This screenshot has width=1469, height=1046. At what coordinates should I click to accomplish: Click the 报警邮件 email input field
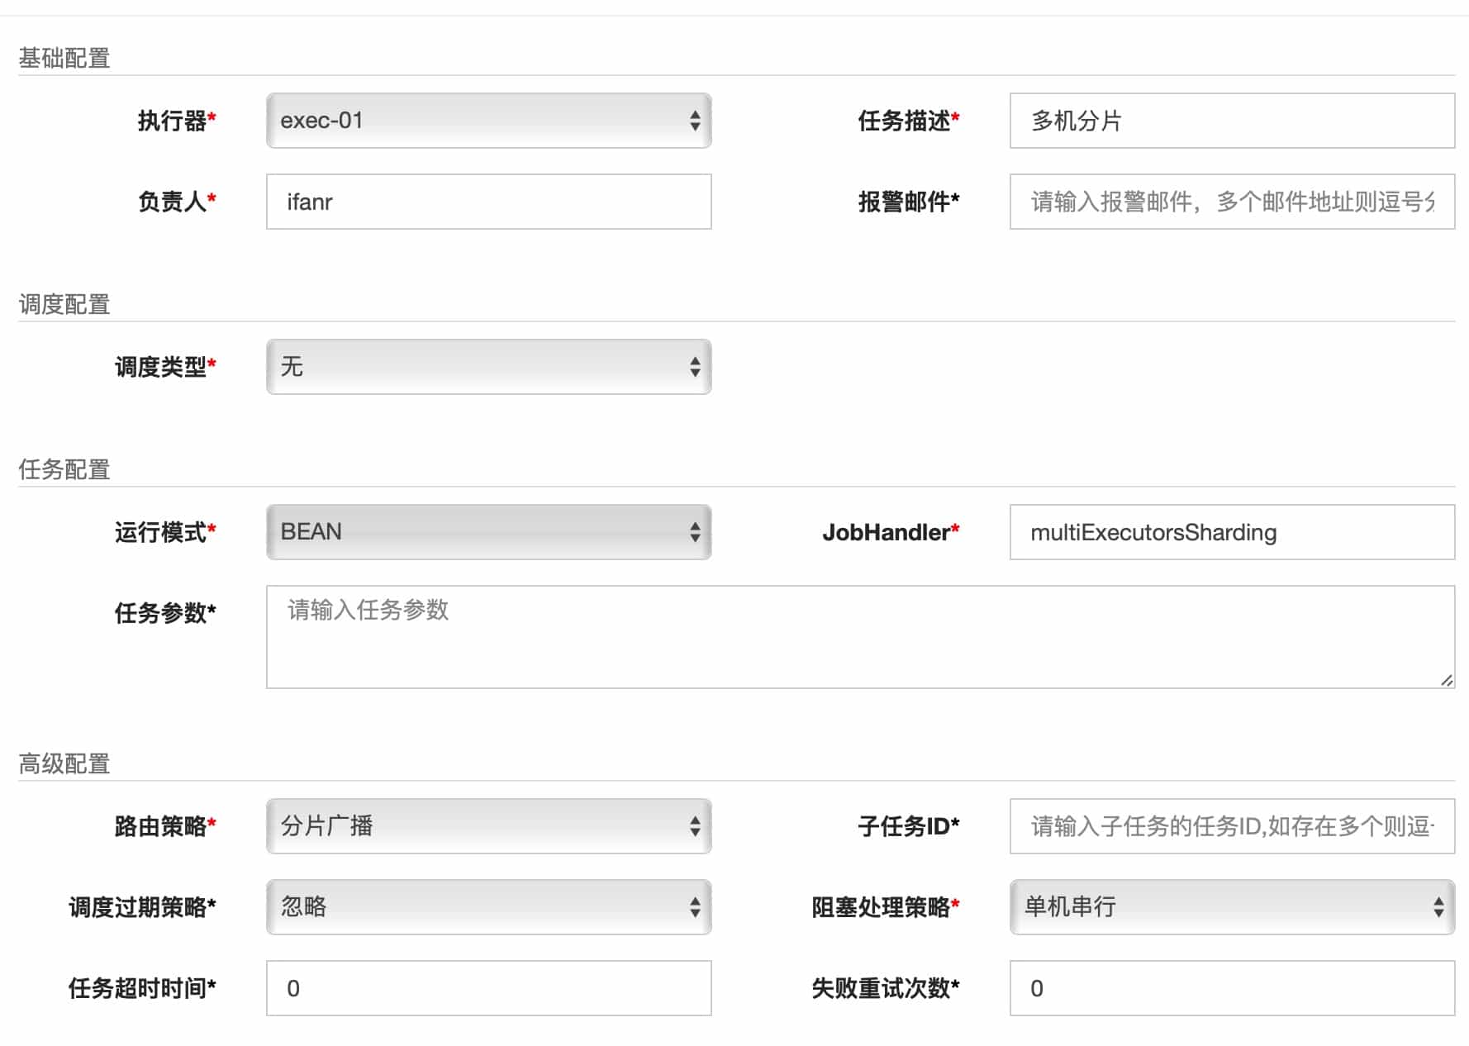[x=1231, y=202]
